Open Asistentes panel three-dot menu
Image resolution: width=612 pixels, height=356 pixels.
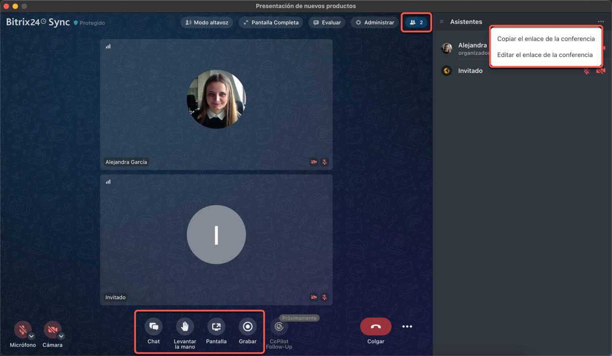click(600, 22)
